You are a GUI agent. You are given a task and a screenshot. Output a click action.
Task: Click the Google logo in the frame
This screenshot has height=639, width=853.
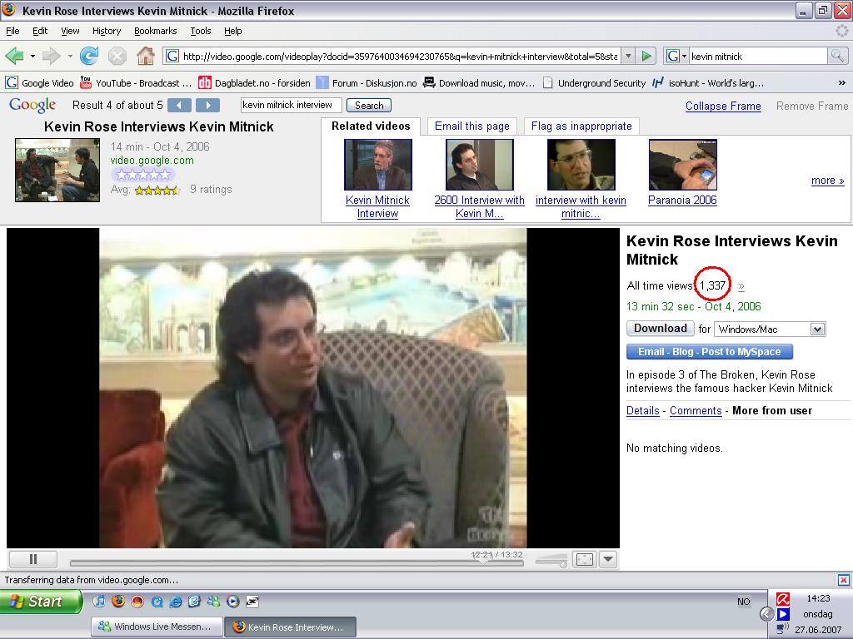(32, 105)
